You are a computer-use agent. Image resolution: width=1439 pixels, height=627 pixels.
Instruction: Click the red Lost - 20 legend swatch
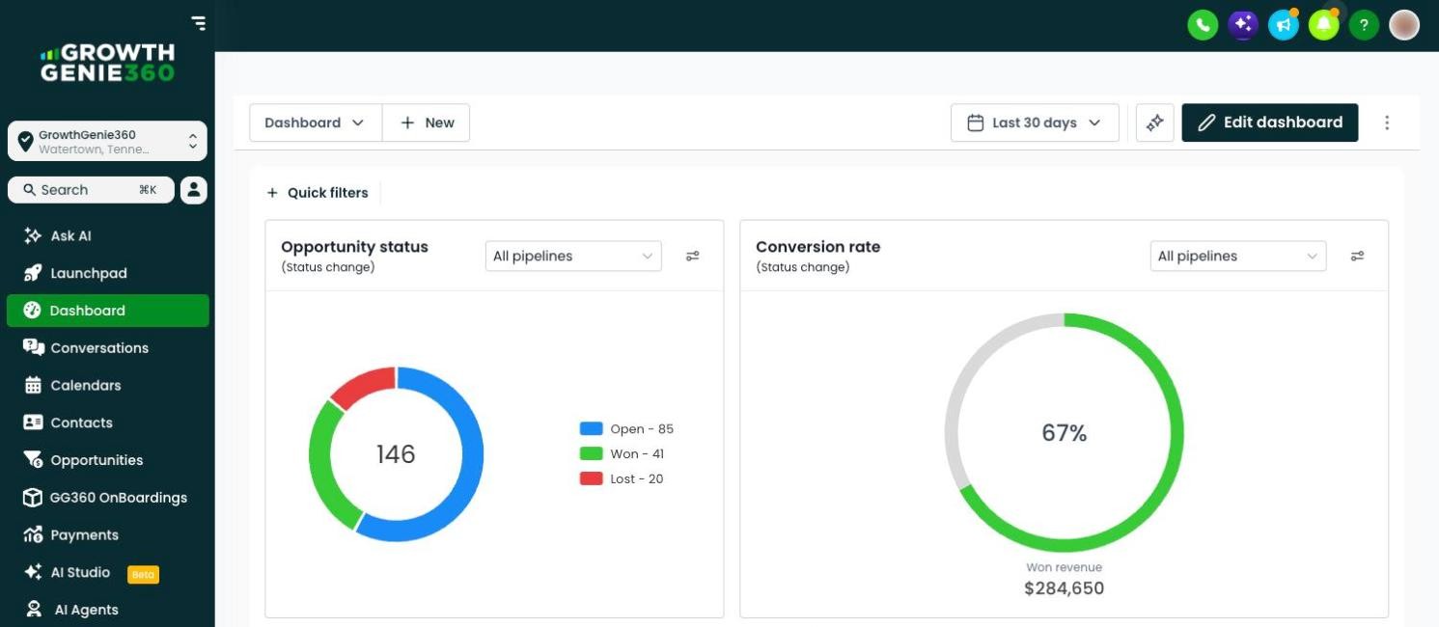pyautogui.click(x=592, y=478)
